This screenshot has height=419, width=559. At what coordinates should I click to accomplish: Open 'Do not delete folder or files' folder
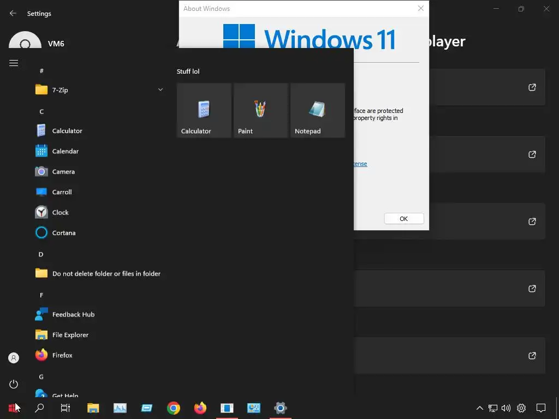[x=99, y=274]
